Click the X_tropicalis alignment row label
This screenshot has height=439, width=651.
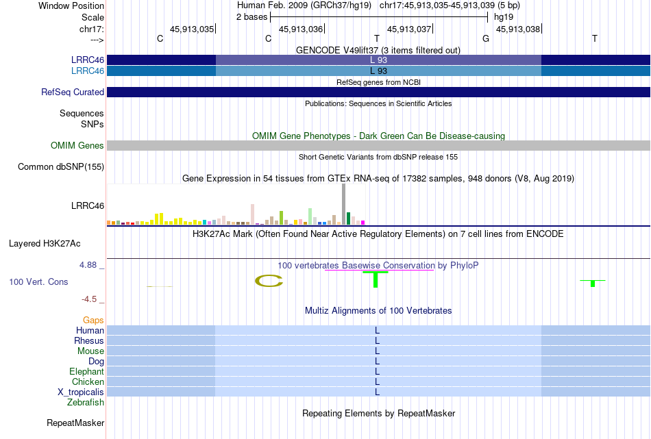click(x=81, y=392)
